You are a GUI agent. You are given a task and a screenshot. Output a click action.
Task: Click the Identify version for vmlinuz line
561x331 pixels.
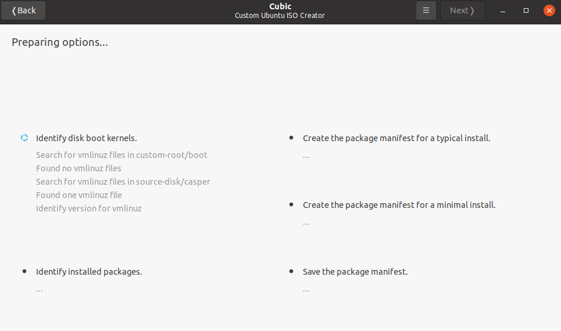(89, 208)
